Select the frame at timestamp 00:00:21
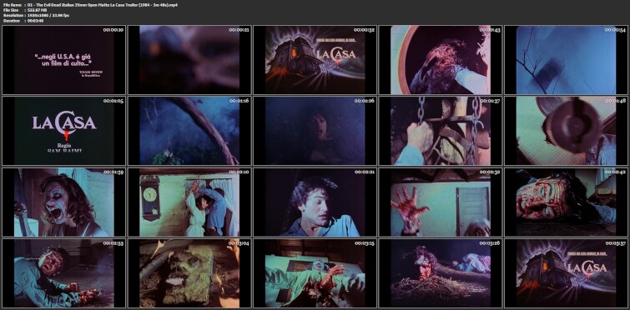This screenshot has height=310, width=630. [x=189, y=60]
